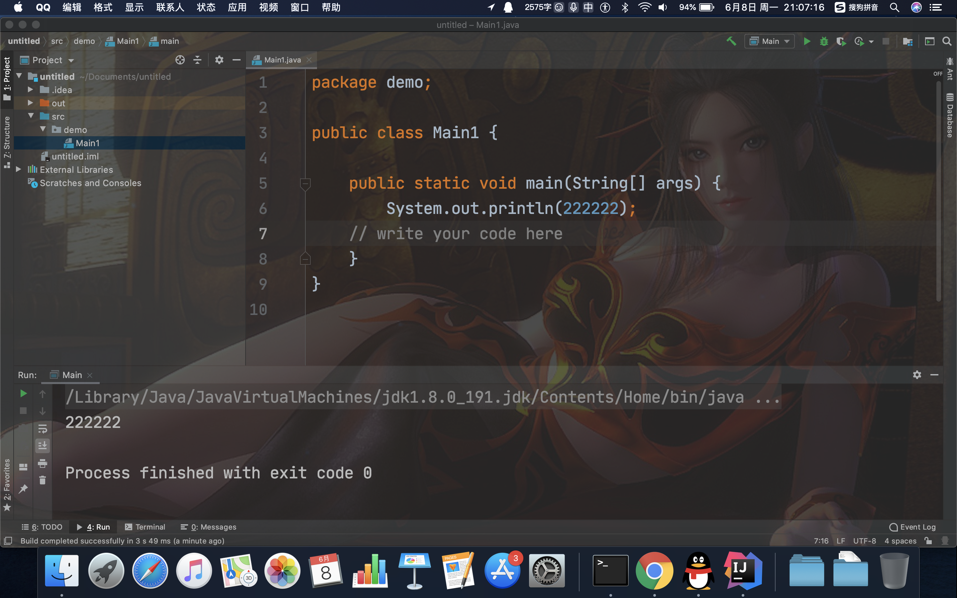
Task: Open the 编辑 menu in menu bar
Action: 72,7
